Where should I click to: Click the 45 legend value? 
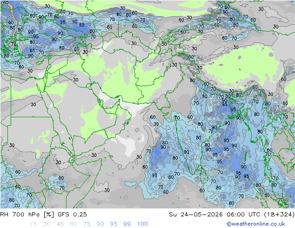(x=60, y=224)
